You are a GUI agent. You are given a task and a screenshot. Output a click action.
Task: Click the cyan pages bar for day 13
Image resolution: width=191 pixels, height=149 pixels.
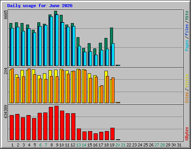(x=79, y=56)
